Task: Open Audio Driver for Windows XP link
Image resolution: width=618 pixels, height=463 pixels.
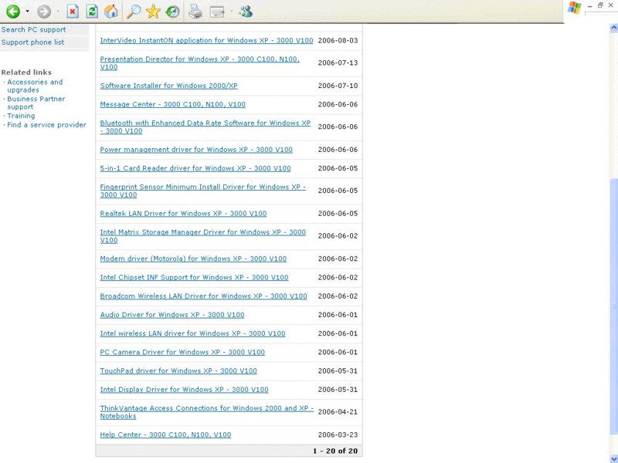Action: pyautogui.click(x=172, y=315)
